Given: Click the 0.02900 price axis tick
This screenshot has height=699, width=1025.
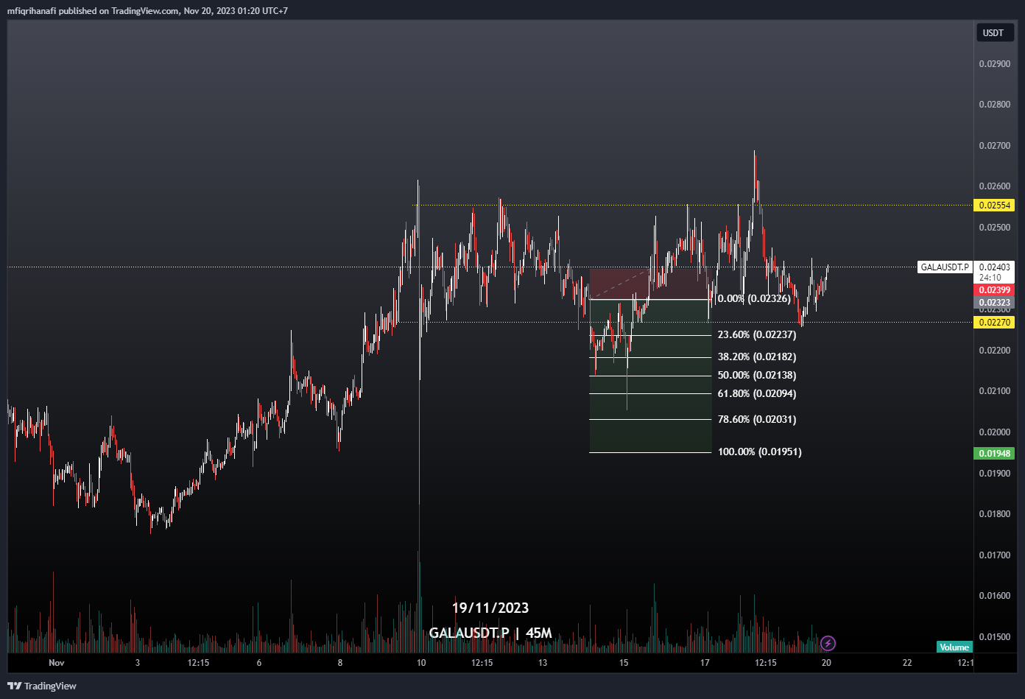Looking at the screenshot, I should [994, 64].
